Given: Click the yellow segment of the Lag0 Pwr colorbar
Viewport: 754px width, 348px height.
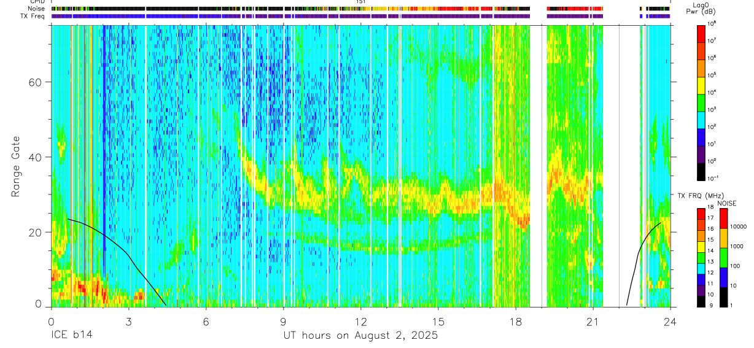Looking at the screenshot, I should tap(701, 86).
